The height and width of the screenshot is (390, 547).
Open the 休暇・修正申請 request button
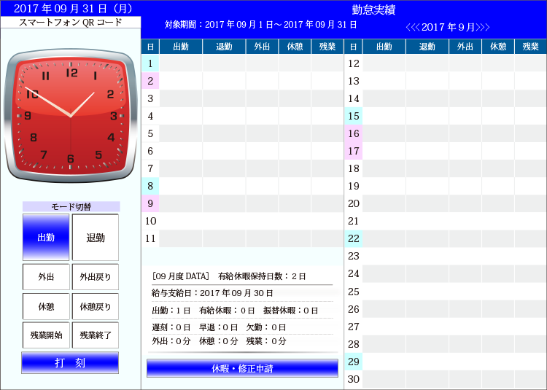(242, 368)
